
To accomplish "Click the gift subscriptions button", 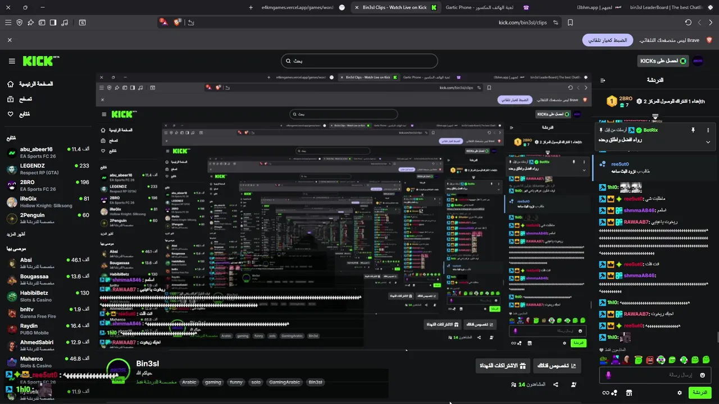I will pyautogui.click(x=503, y=366).
